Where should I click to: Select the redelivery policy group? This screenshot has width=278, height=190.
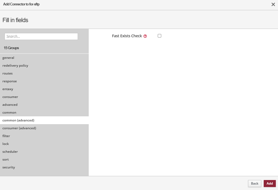[x=15, y=66]
